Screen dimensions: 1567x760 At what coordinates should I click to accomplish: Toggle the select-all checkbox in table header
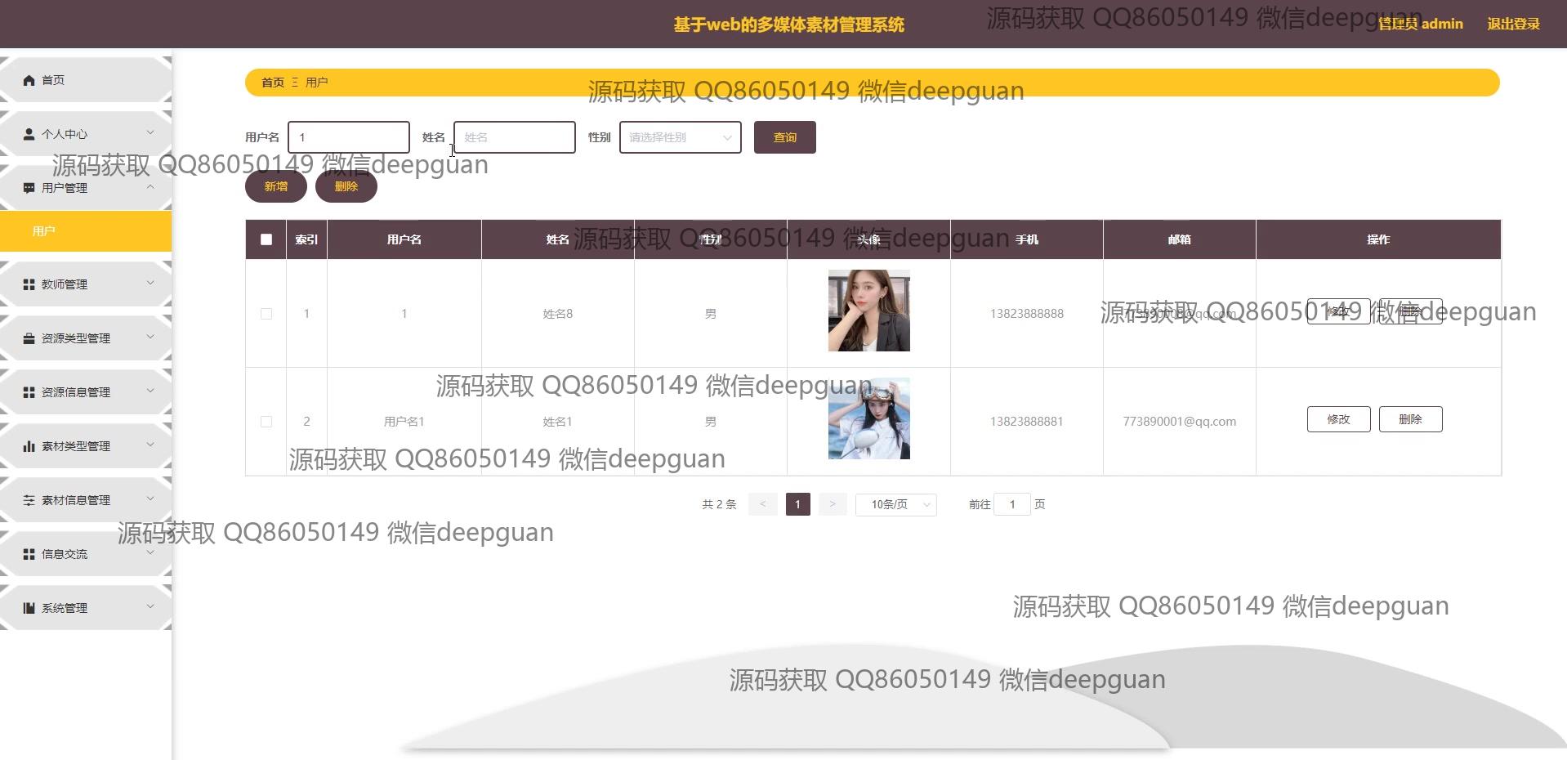point(266,239)
